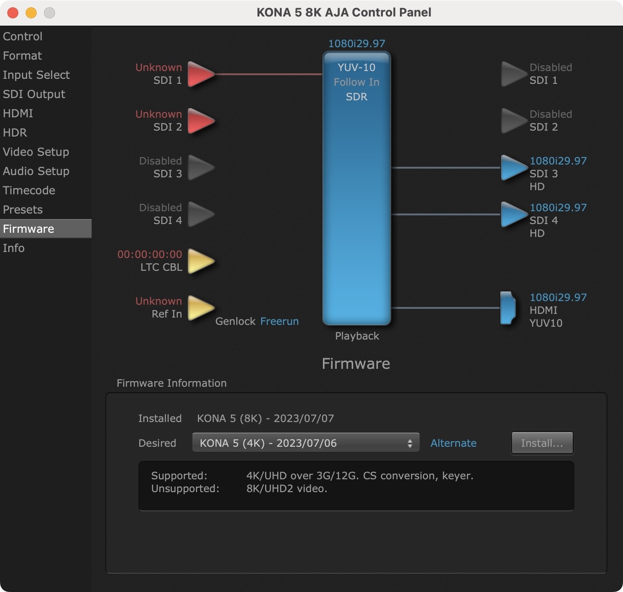The height and width of the screenshot is (592, 623).
Task: Select the blue SDI 4 output triangle icon
Action: [x=514, y=214]
